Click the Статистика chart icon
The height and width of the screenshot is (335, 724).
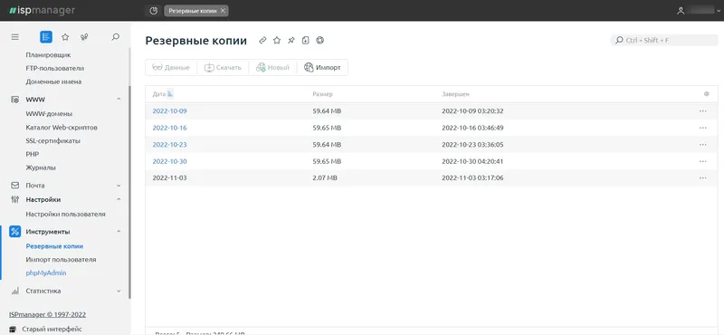pyautogui.click(x=15, y=292)
